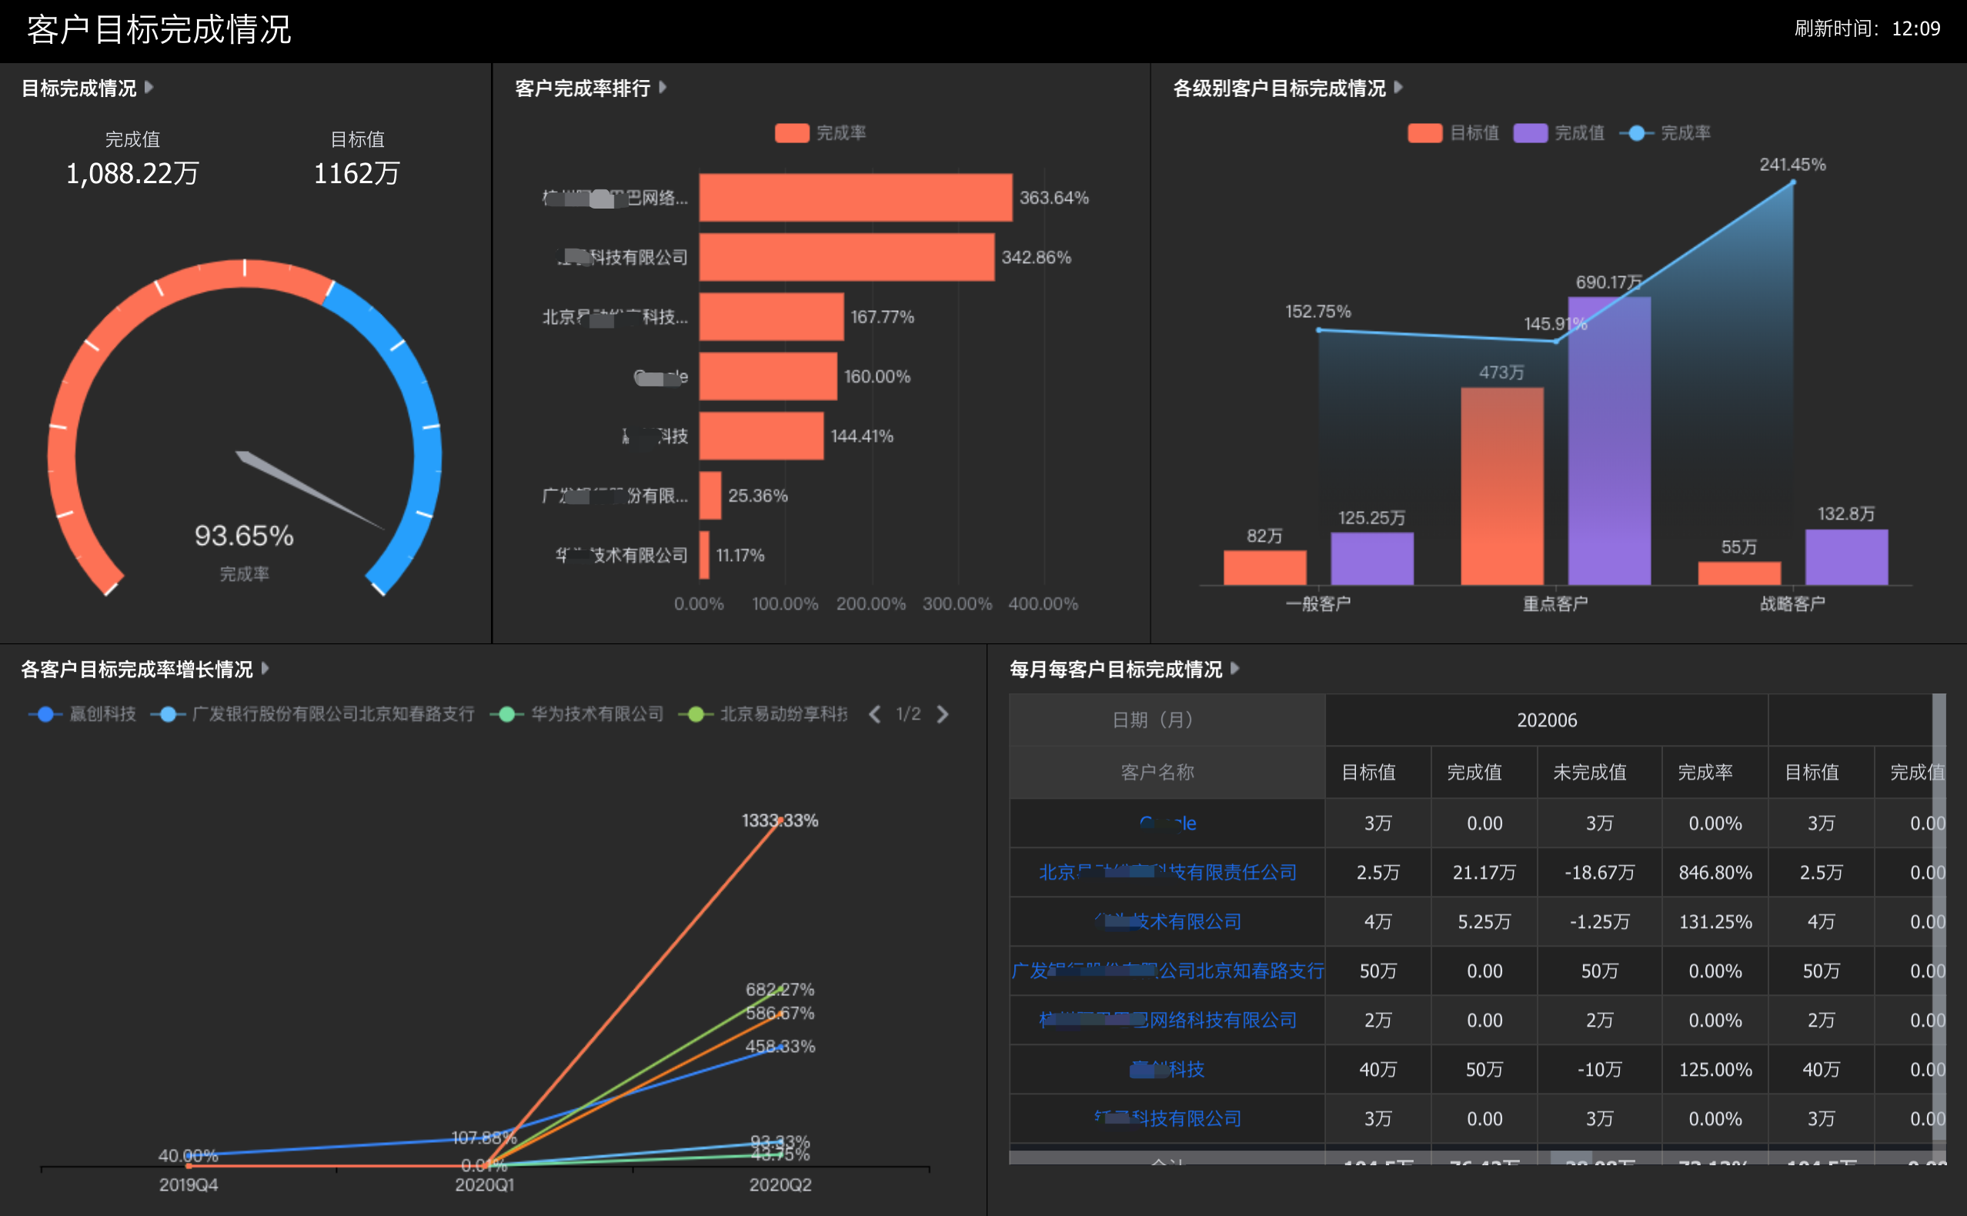The image size is (1967, 1216).
Task: Click the drill arrow beside 目标完成情况 title
Action: [149, 87]
